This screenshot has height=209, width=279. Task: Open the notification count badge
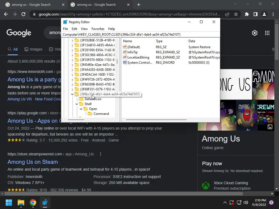[271, 202]
